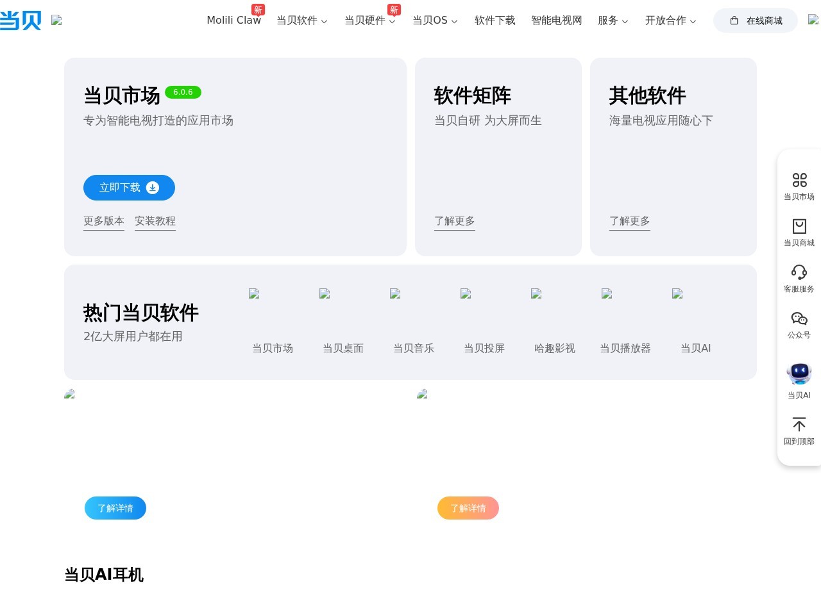Screen dimensions: 821x615
Task: Open the 当贝播放器 app icon
Action: coord(607,293)
